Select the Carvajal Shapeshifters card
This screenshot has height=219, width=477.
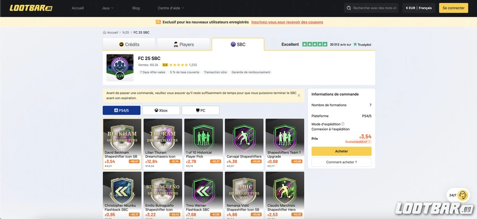pos(244,144)
